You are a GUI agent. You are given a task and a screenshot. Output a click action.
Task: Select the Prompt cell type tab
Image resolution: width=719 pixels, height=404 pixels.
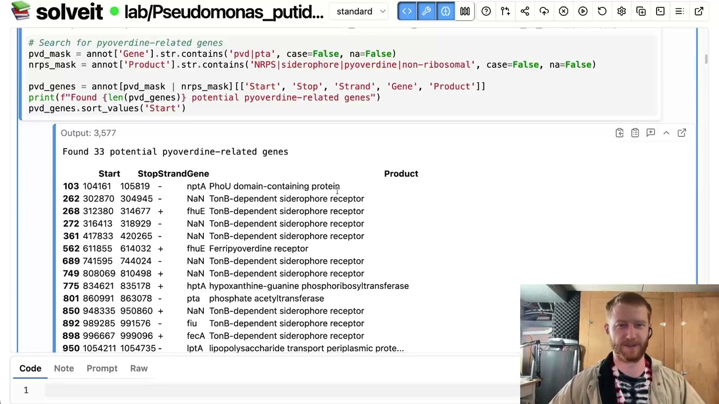102,368
